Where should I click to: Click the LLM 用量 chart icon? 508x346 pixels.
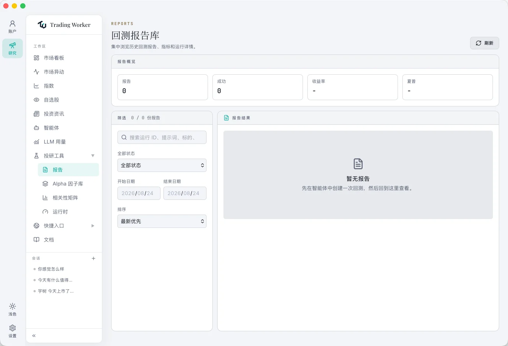point(36,142)
